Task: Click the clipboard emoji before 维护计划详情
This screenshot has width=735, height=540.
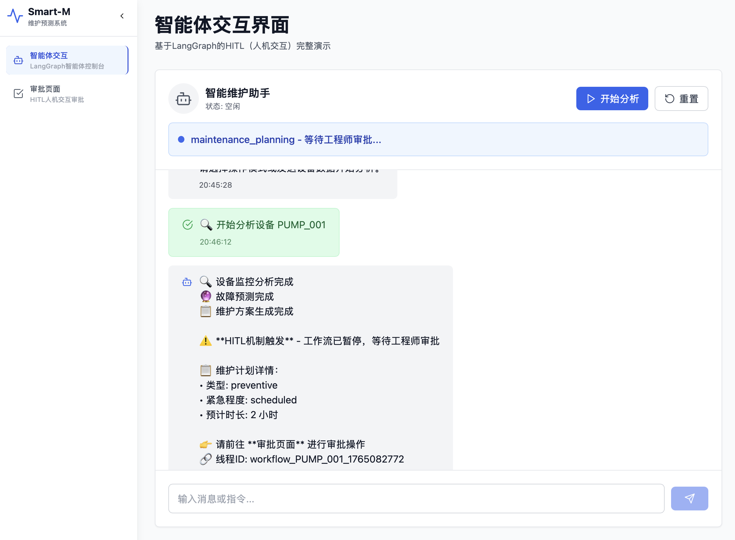Action: tap(206, 371)
